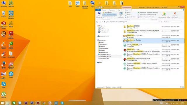187x105 pixels.
Task: Click the 'Средства поиска' contextual tab header
Action: 127,7
